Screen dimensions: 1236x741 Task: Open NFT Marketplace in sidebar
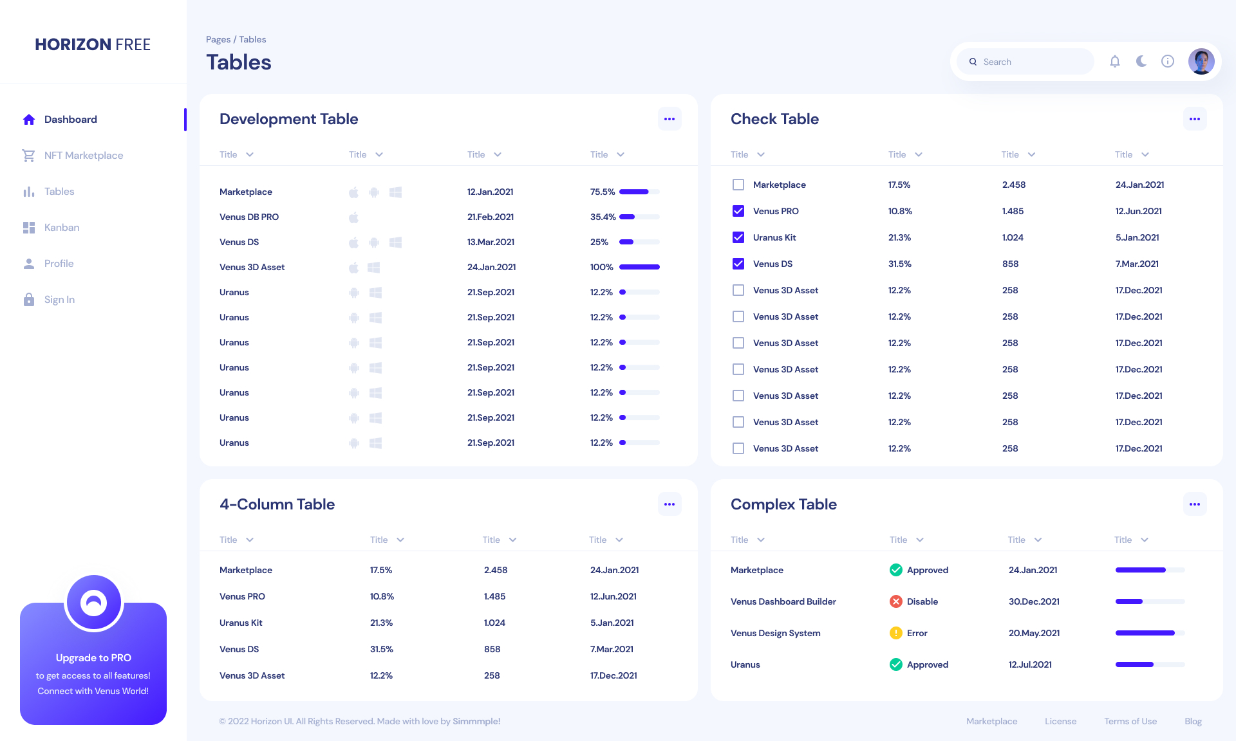(83, 156)
